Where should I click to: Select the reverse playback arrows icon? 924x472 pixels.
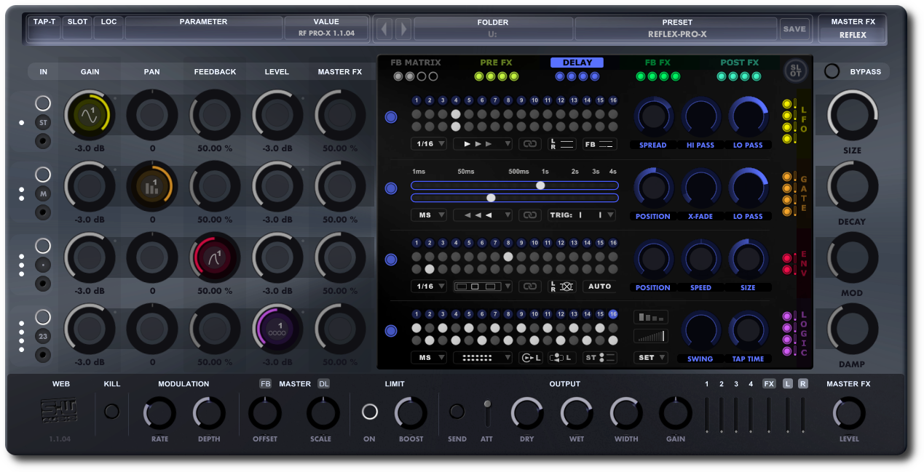[x=483, y=215]
